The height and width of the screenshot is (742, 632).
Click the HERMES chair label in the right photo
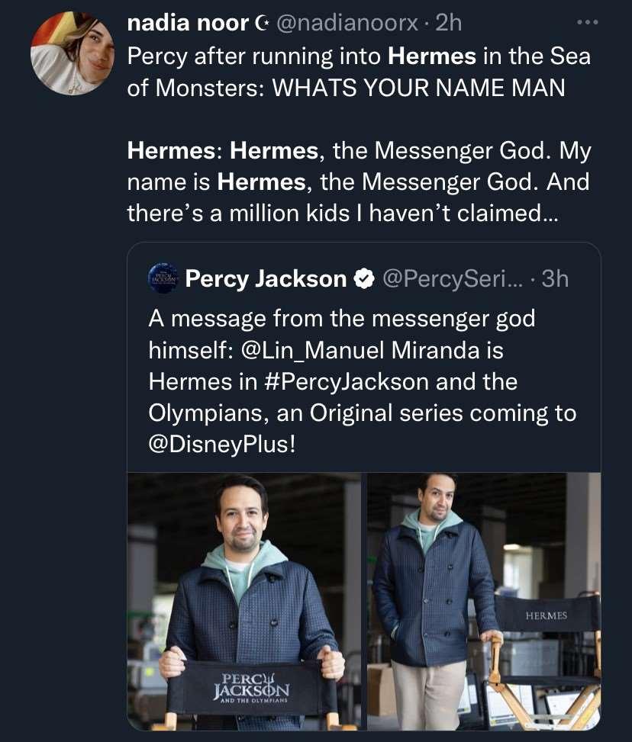[x=547, y=615]
